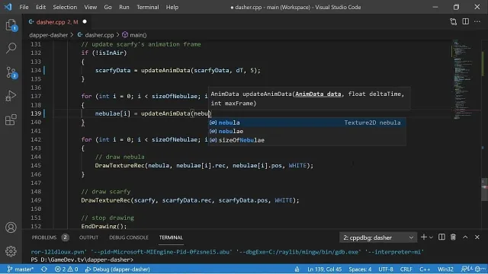The width and height of the screenshot is (488, 274).
Task: Choose nebula suggestion in autocomplete list
Action: pyautogui.click(x=307, y=123)
